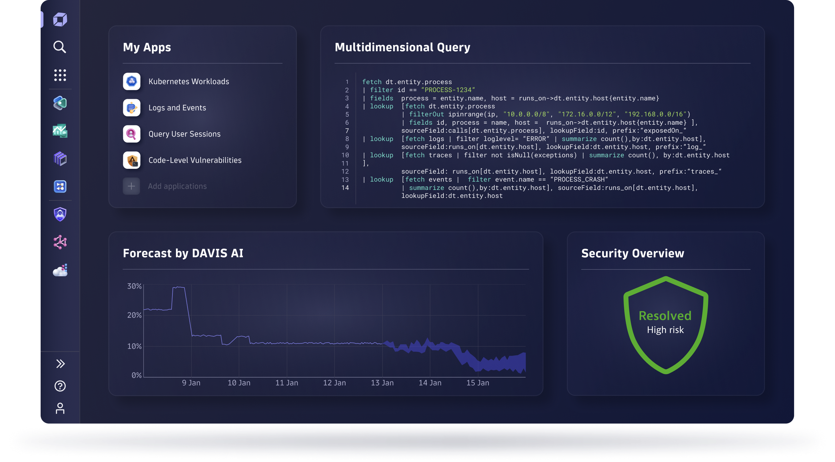835x462 pixels.
Task: Click the Resolved high risk shield badge
Action: 665,322
